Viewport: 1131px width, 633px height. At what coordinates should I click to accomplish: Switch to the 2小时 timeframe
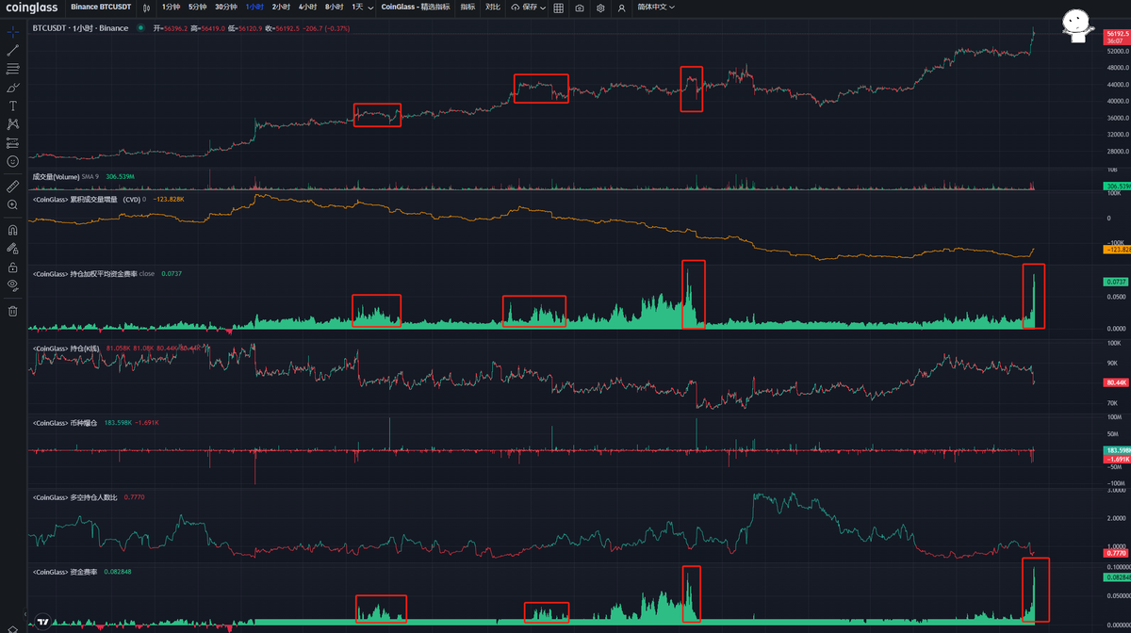pos(281,8)
